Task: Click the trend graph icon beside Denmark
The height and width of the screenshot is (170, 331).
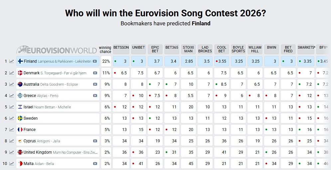Action: [x=12, y=73]
